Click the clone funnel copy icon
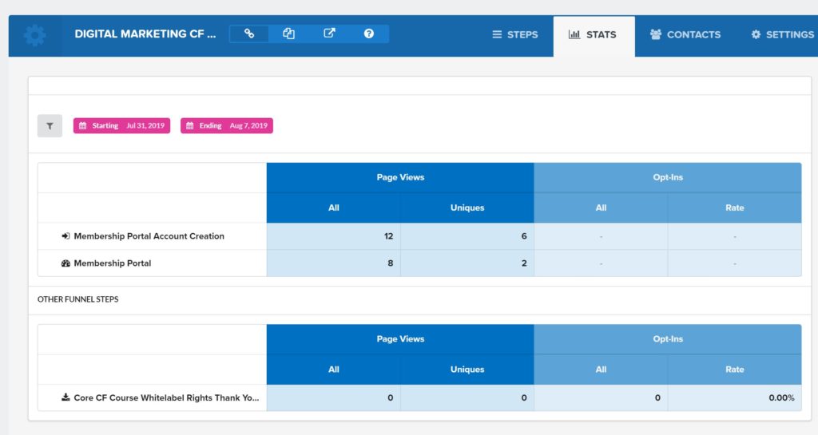Screen dimensions: 818x435 point(289,34)
